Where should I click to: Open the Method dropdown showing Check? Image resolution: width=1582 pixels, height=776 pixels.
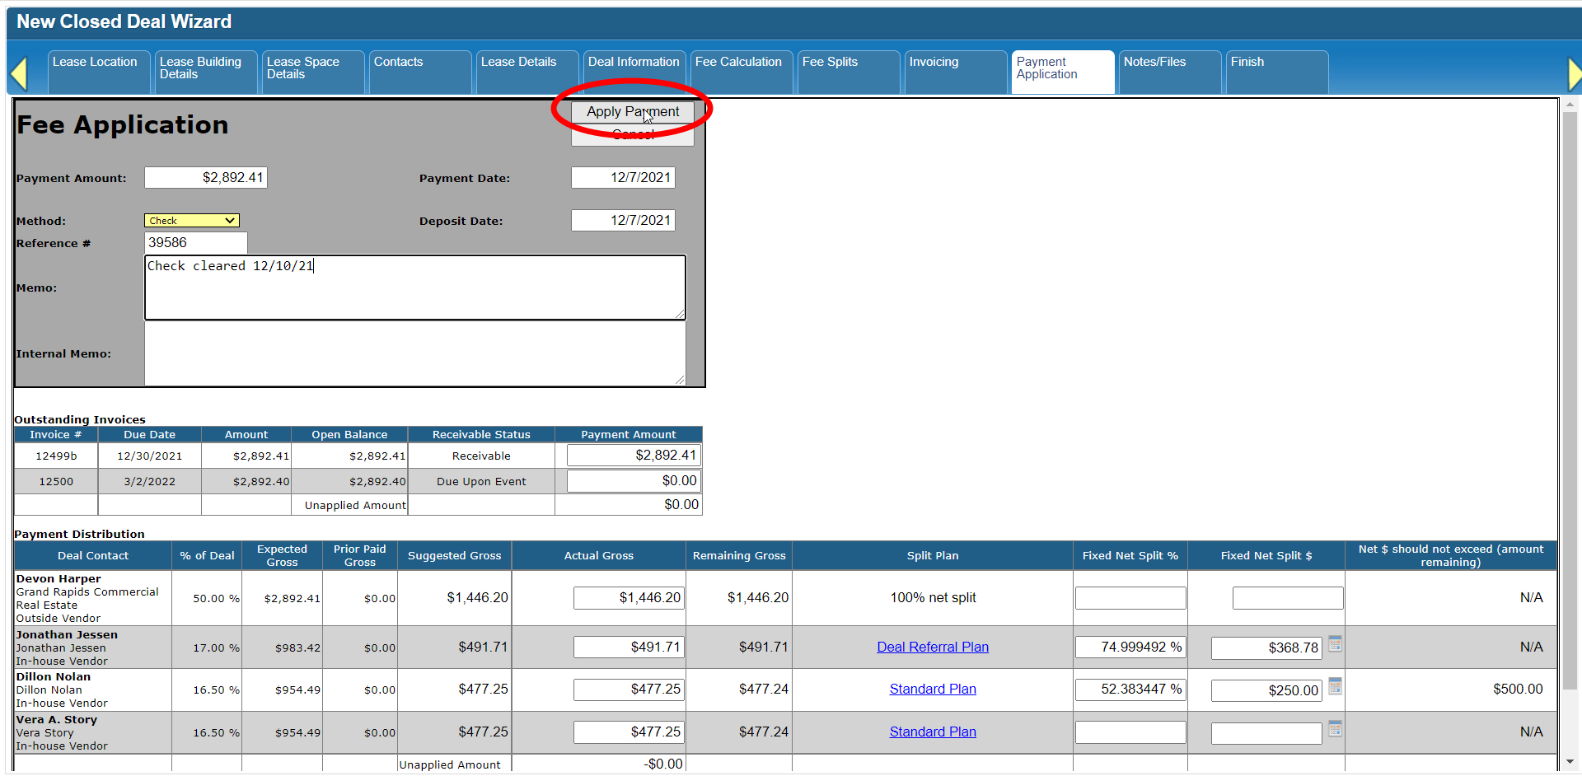[192, 221]
